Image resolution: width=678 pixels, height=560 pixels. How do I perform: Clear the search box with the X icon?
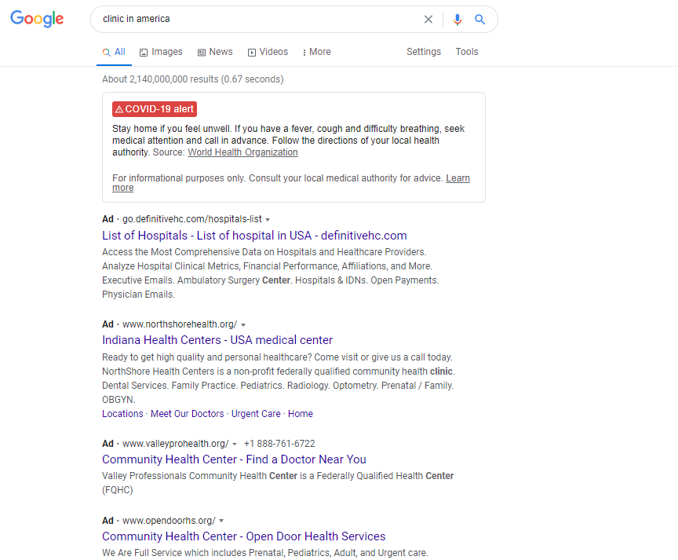coord(428,20)
